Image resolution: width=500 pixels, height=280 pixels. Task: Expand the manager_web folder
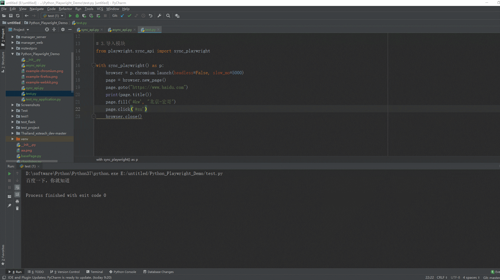[x=12, y=43]
